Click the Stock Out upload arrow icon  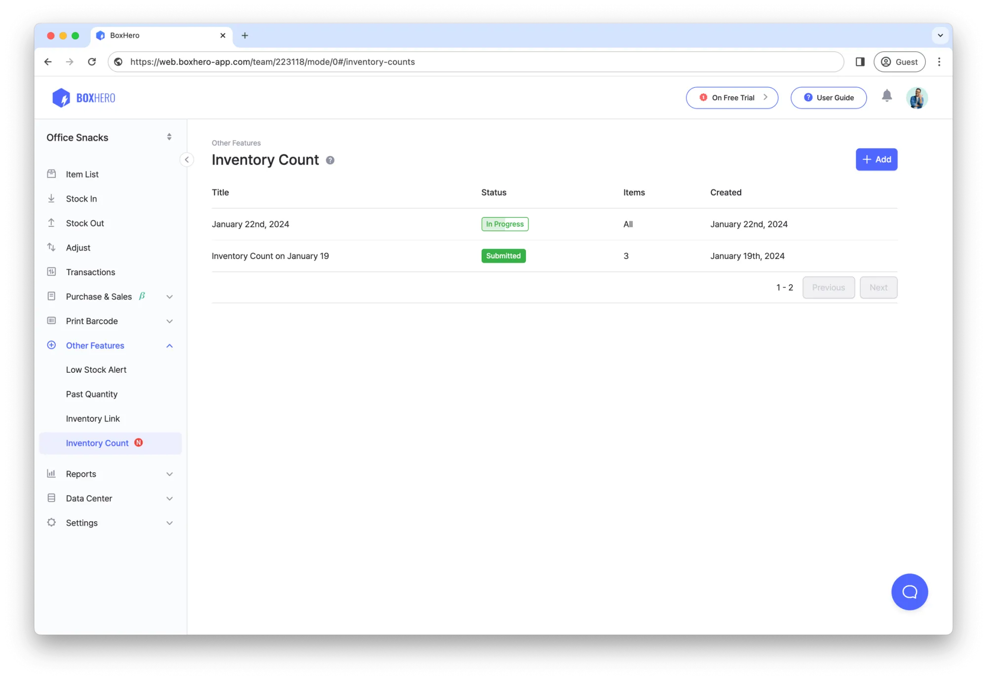pos(52,223)
